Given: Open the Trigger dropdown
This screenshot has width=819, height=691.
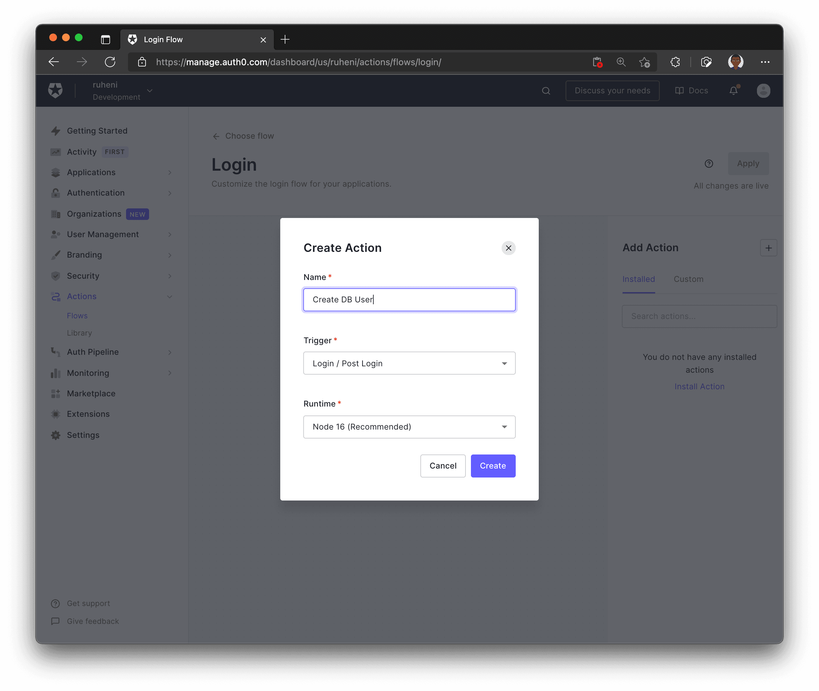Looking at the screenshot, I should coord(409,363).
